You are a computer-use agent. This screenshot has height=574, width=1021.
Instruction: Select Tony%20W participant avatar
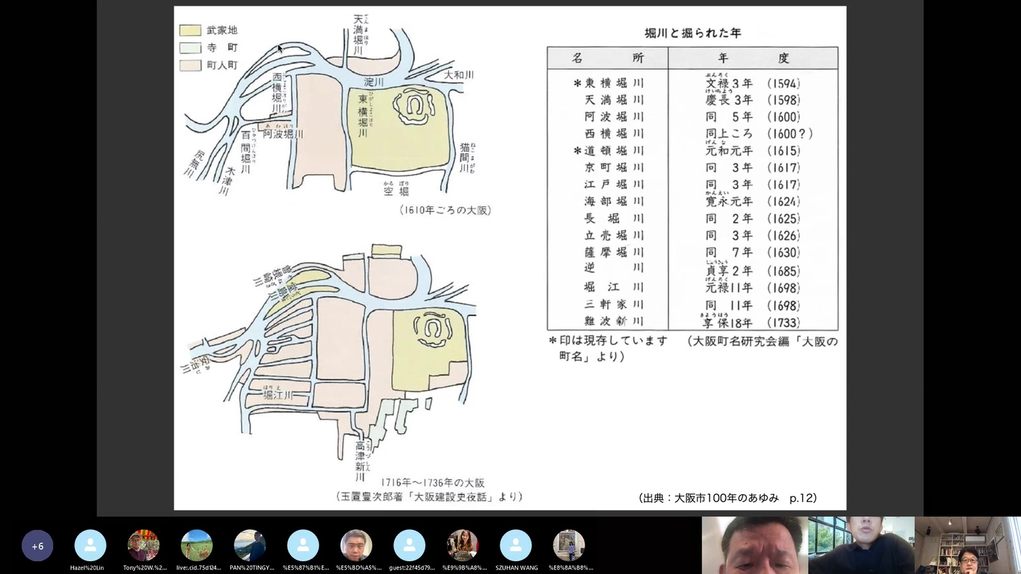[x=143, y=546]
